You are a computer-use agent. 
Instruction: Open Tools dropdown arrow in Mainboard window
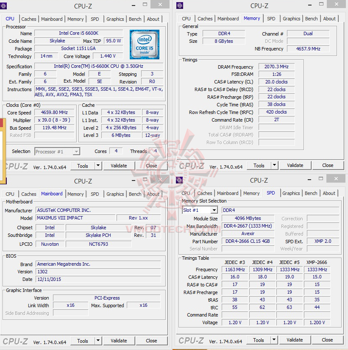click(x=98, y=341)
